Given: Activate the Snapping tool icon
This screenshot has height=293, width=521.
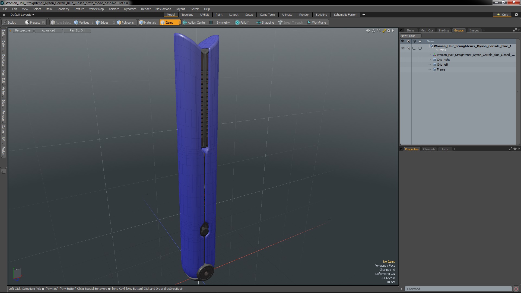Looking at the screenshot, I should click(x=259, y=23).
